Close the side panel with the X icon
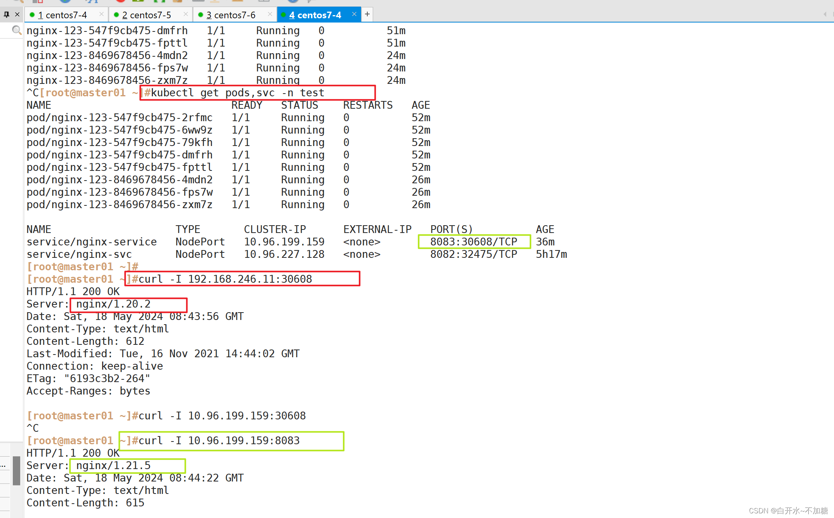834x518 pixels. coord(17,14)
